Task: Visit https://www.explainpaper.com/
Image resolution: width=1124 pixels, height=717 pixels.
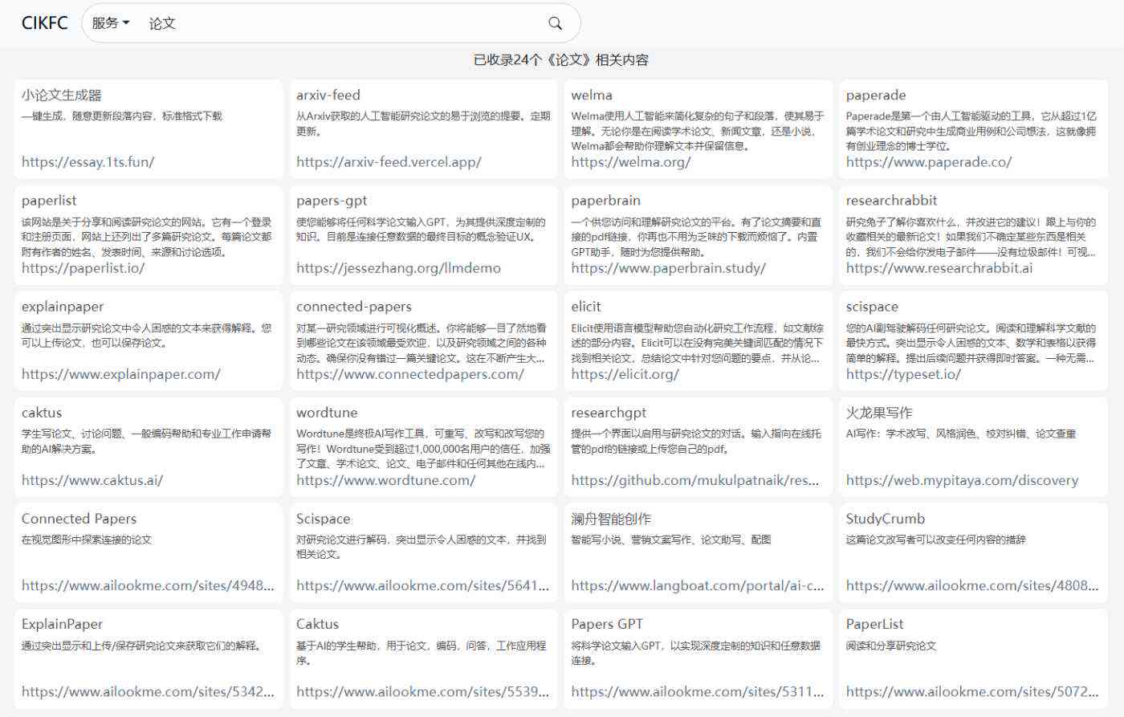Action: point(121,374)
